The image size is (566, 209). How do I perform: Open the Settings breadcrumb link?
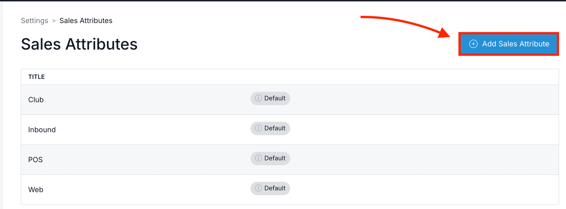(x=34, y=21)
